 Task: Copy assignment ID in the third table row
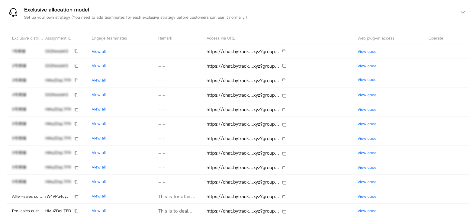pyautogui.click(x=76, y=80)
